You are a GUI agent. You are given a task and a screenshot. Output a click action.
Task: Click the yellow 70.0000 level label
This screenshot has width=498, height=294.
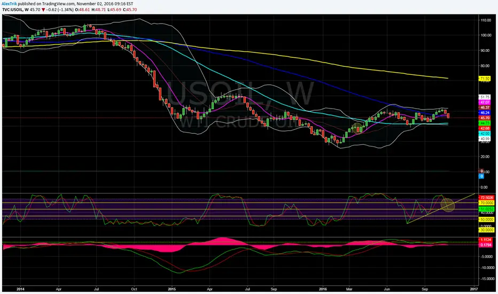click(487, 203)
